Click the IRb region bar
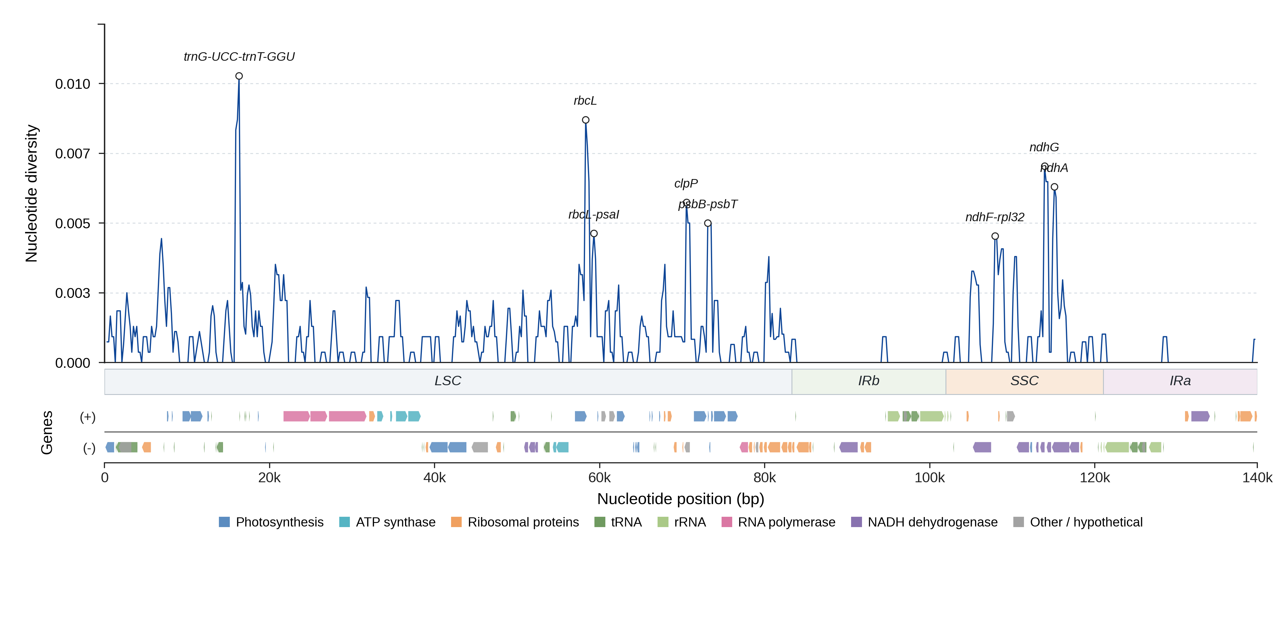Image resolution: width=1275 pixels, height=620 pixels. [x=869, y=381]
